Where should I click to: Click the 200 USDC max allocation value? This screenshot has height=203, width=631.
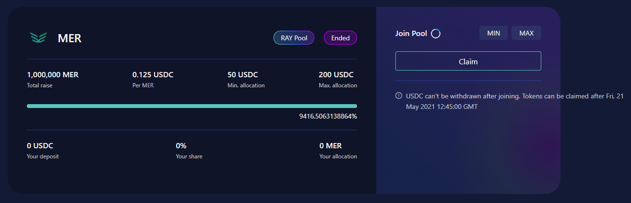[336, 75]
